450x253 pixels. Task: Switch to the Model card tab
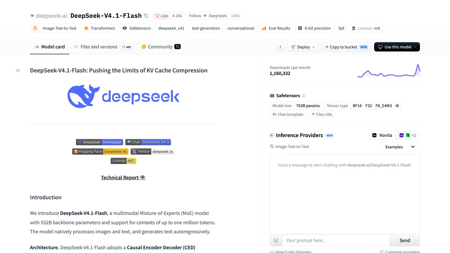pos(50,47)
